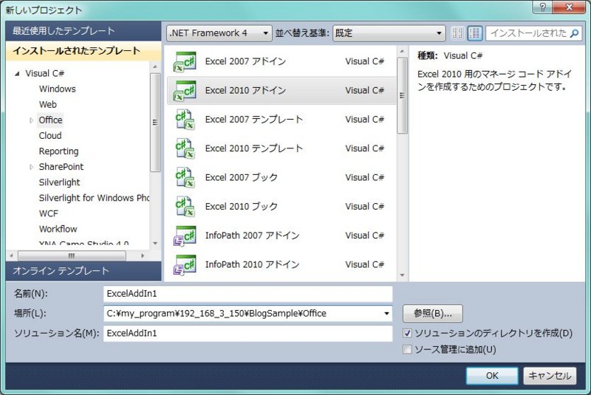This screenshot has height=395, width=591.
Task: Open the .NET Framework 4 dropdown
Action: pyautogui.click(x=219, y=33)
